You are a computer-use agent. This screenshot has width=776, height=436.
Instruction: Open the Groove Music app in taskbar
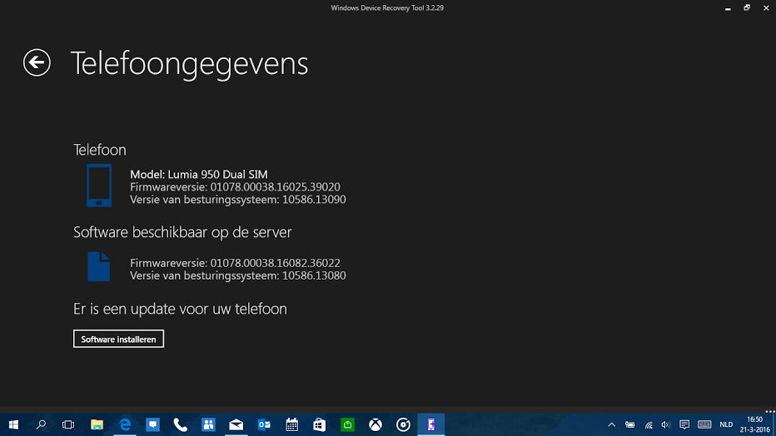click(x=403, y=424)
